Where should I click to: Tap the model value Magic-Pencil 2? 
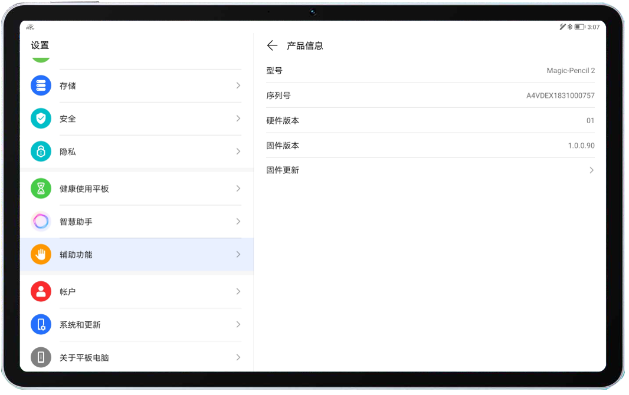click(571, 71)
